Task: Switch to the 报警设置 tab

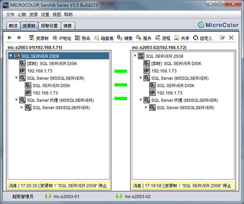Action: (49, 26)
